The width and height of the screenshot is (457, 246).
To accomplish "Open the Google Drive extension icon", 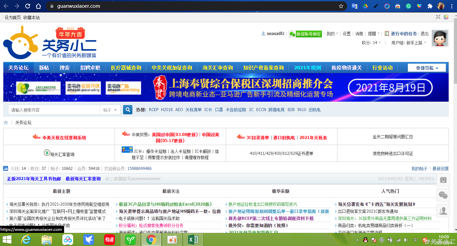I will click(x=365, y=6).
